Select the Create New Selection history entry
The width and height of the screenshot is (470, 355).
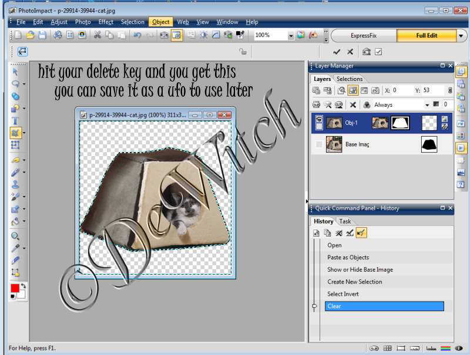354,282
